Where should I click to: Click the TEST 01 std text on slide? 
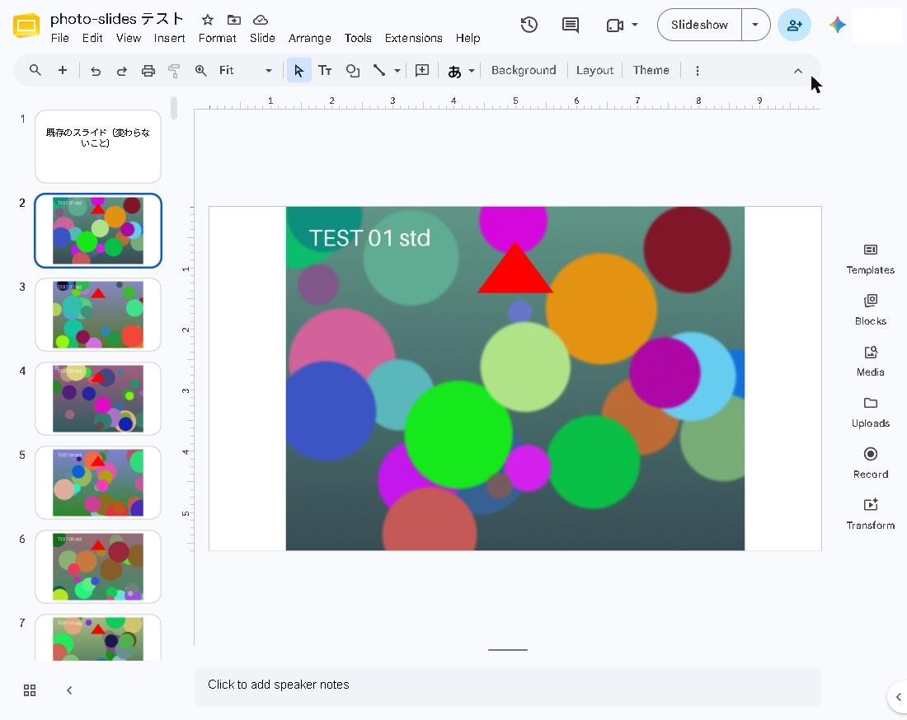[x=369, y=238]
